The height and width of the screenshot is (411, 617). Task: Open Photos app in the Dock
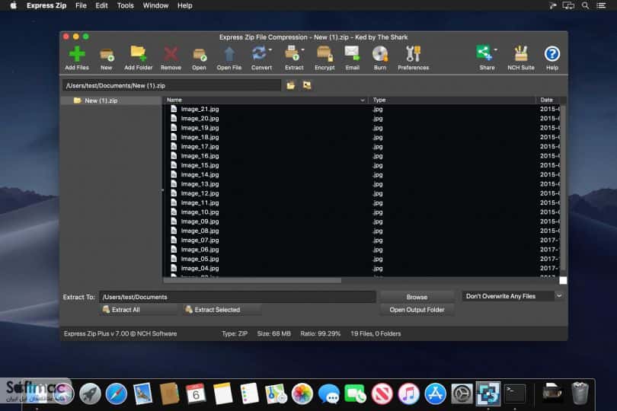click(302, 394)
